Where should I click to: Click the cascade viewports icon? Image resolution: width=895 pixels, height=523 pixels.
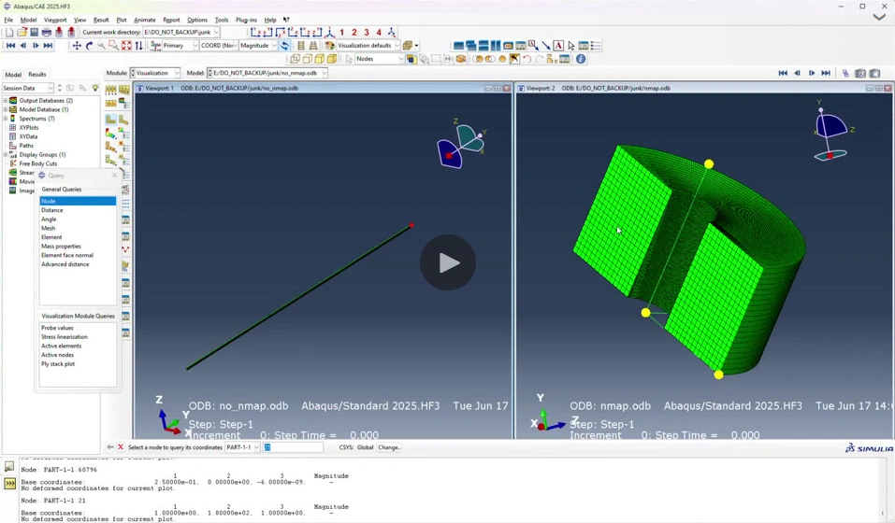(471, 46)
